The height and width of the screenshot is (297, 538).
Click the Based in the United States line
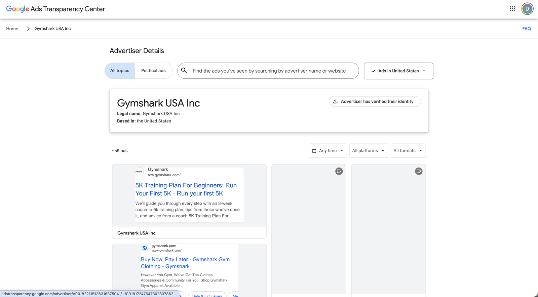tap(144, 121)
